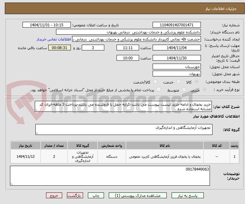Click the چاپ print button
This screenshot has width=245, height=204.
(x=96, y=195)
